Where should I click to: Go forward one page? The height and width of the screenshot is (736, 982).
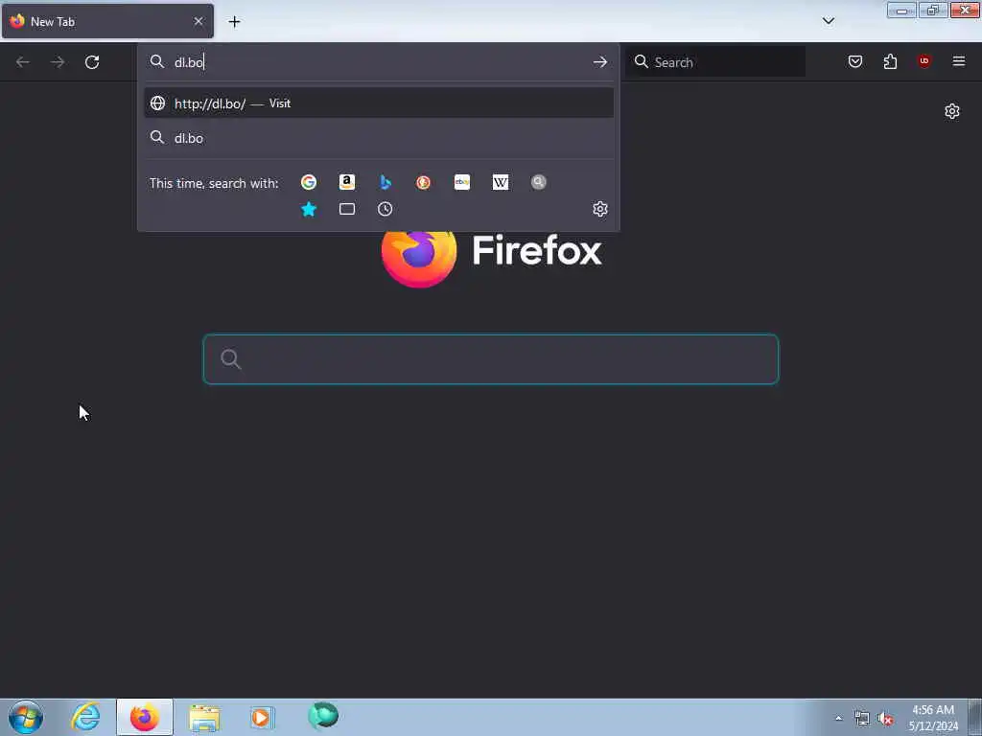58,62
